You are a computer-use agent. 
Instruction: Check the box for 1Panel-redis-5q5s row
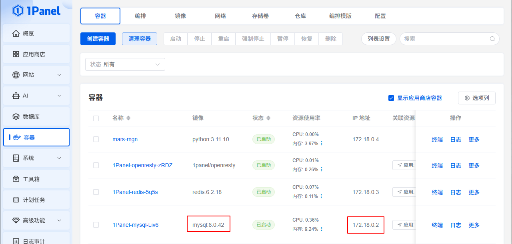[96, 192]
